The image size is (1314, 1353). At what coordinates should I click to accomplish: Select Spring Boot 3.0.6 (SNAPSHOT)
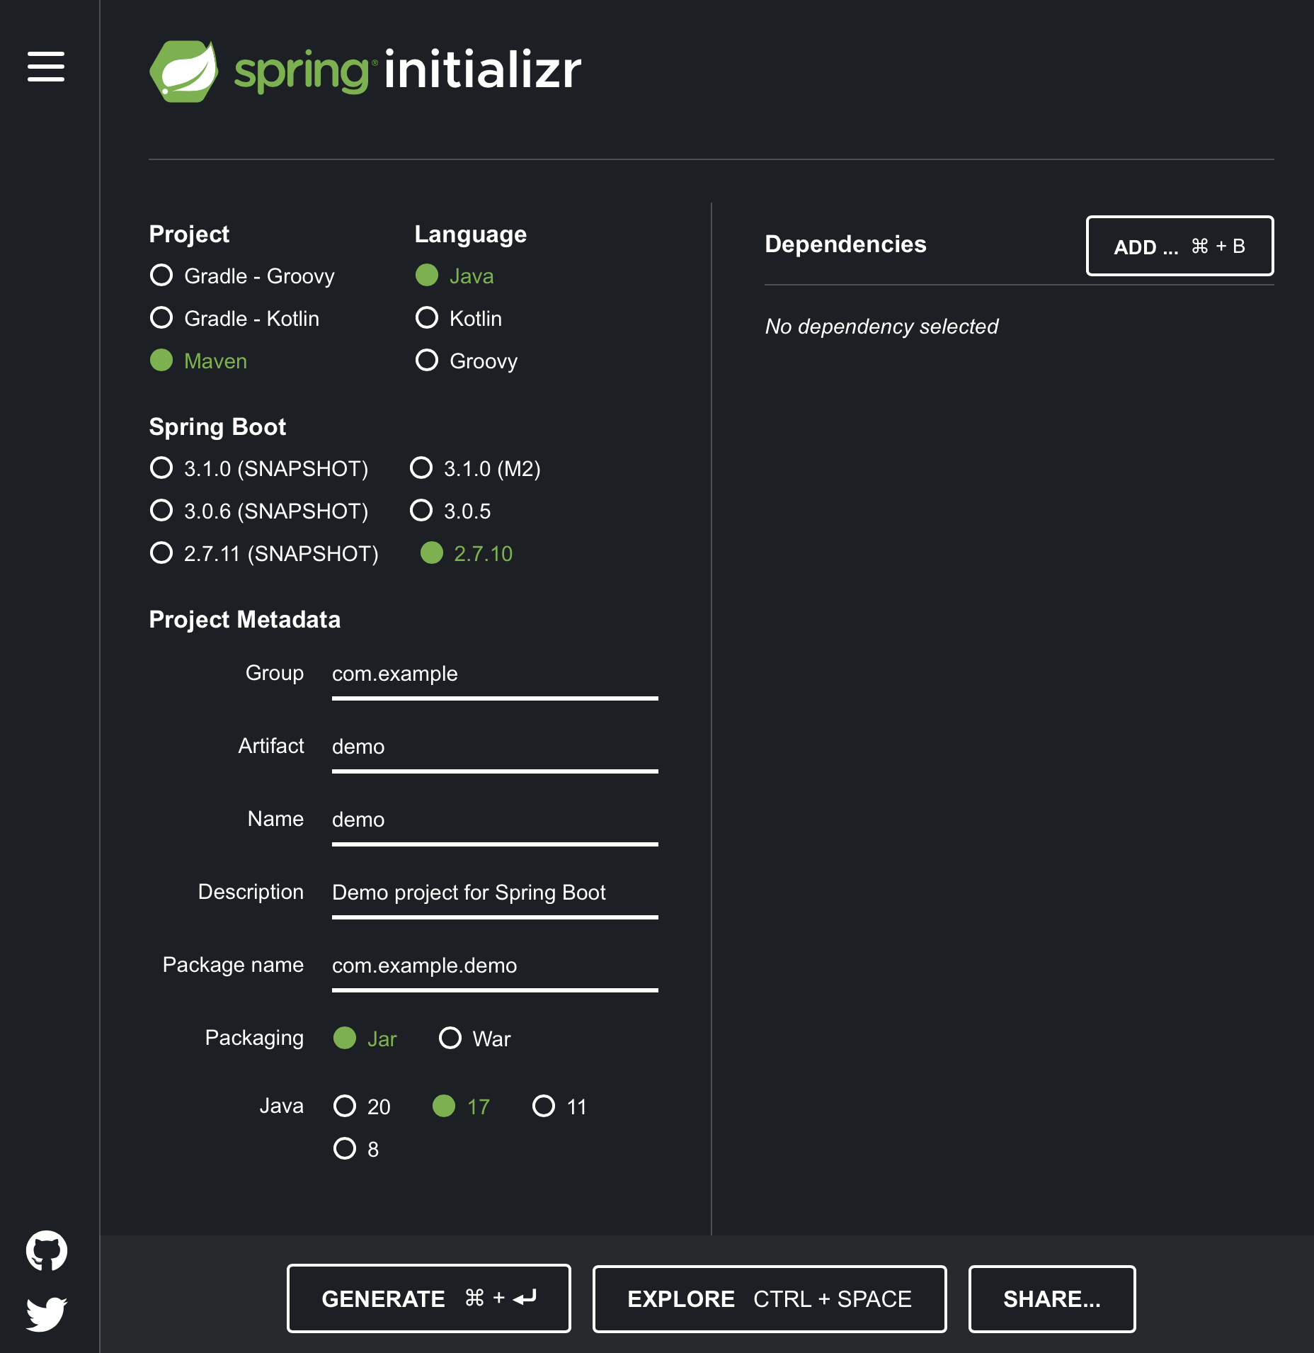coord(259,511)
